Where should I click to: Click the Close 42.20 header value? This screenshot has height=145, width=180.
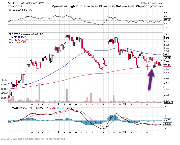click(x=107, y=6)
